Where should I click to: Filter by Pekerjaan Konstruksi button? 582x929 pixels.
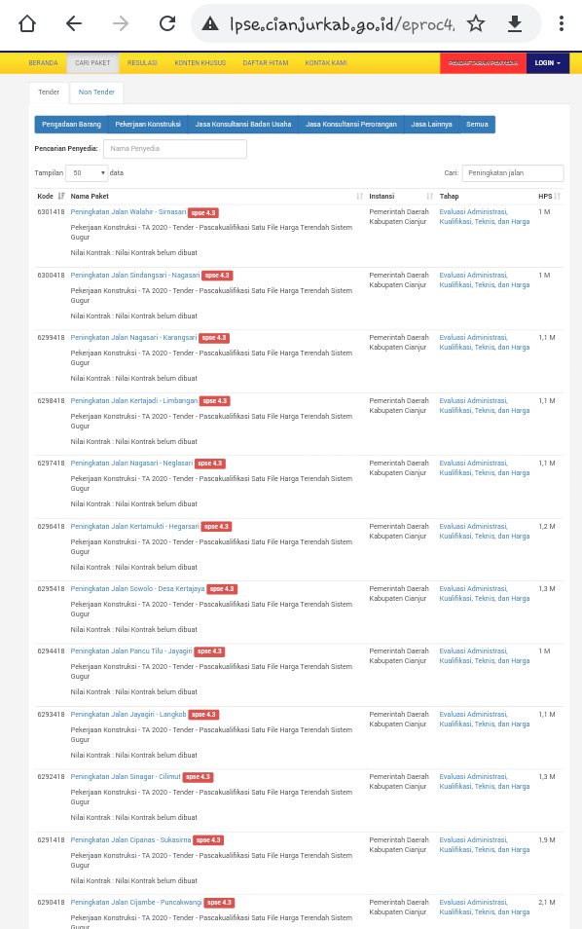148,125
